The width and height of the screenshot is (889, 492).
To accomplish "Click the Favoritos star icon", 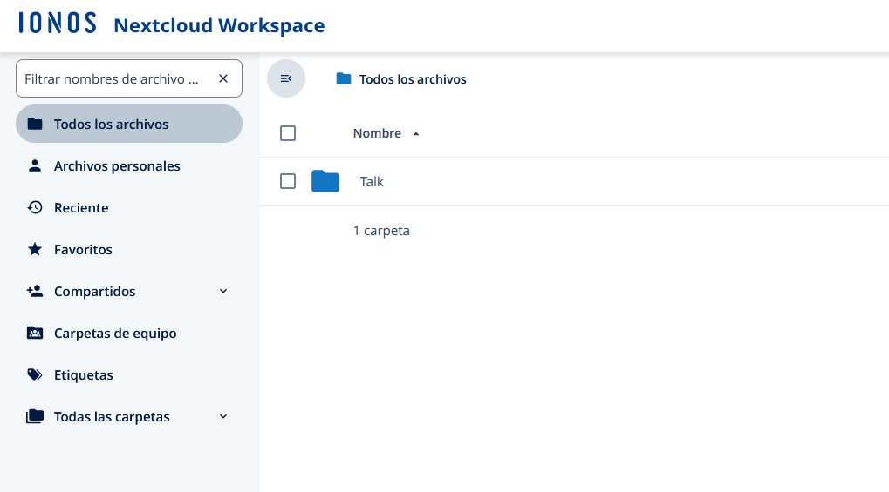I will click(x=35, y=249).
